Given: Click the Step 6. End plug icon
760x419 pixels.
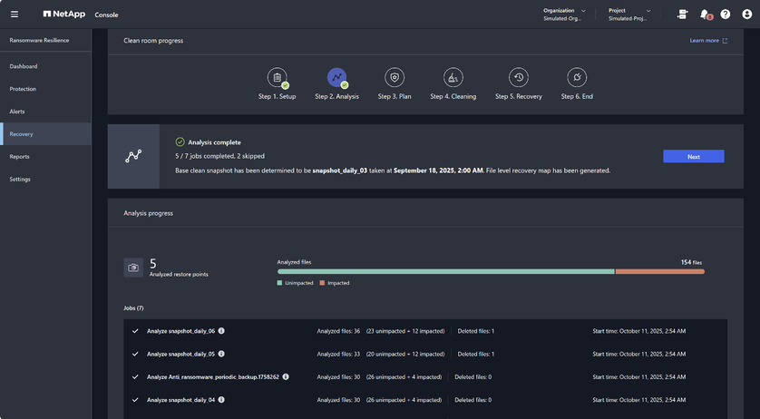Looking at the screenshot, I should [x=577, y=78].
